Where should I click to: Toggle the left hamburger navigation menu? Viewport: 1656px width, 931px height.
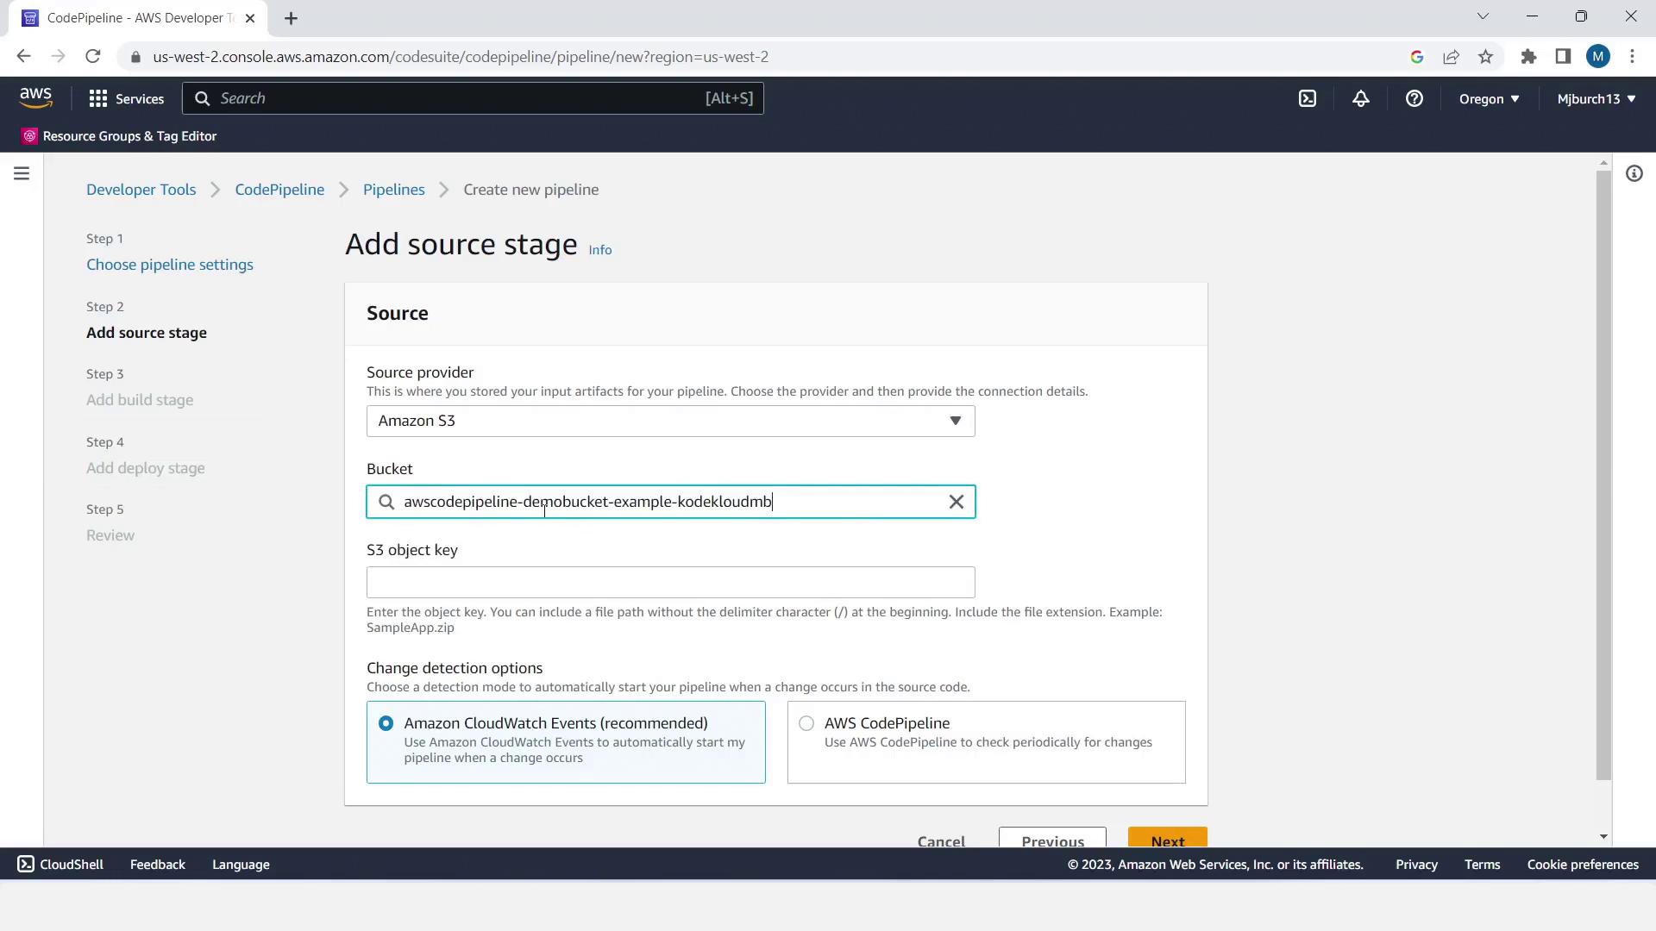pyautogui.click(x=22, y=173)
